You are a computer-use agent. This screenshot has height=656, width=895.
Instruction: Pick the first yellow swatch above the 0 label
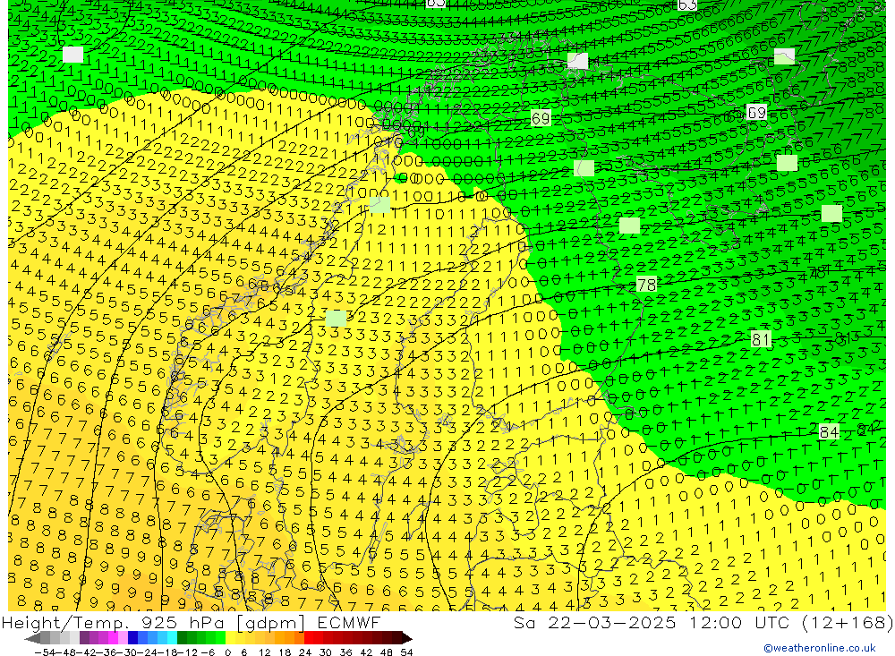[231, 638]
